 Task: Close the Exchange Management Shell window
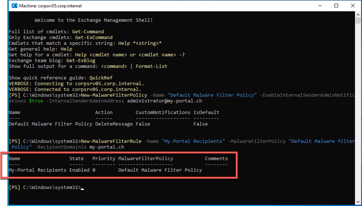[x=353, y=6]
